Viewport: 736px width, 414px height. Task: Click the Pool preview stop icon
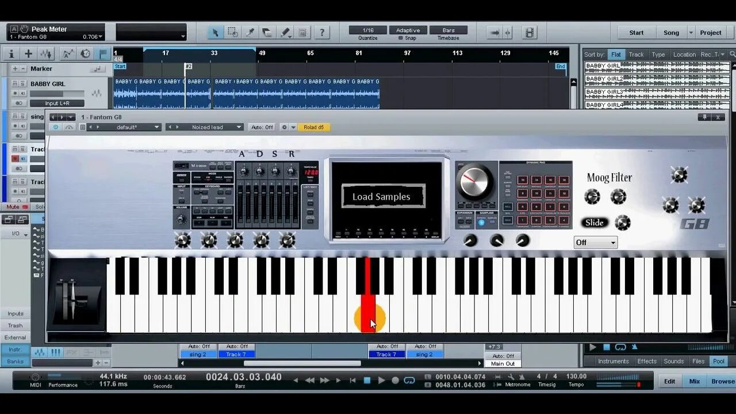tap(607, 347)
